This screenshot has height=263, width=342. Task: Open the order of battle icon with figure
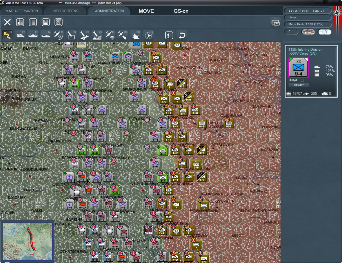(x=20, y=22)
